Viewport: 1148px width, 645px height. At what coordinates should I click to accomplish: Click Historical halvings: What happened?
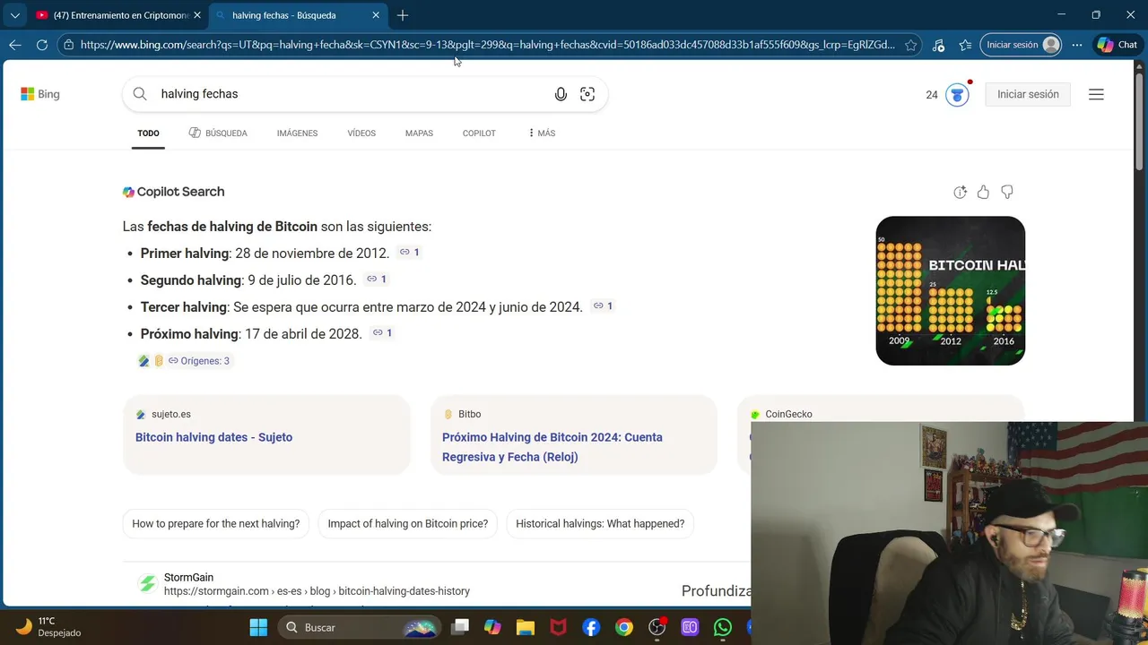pos(600,524)
